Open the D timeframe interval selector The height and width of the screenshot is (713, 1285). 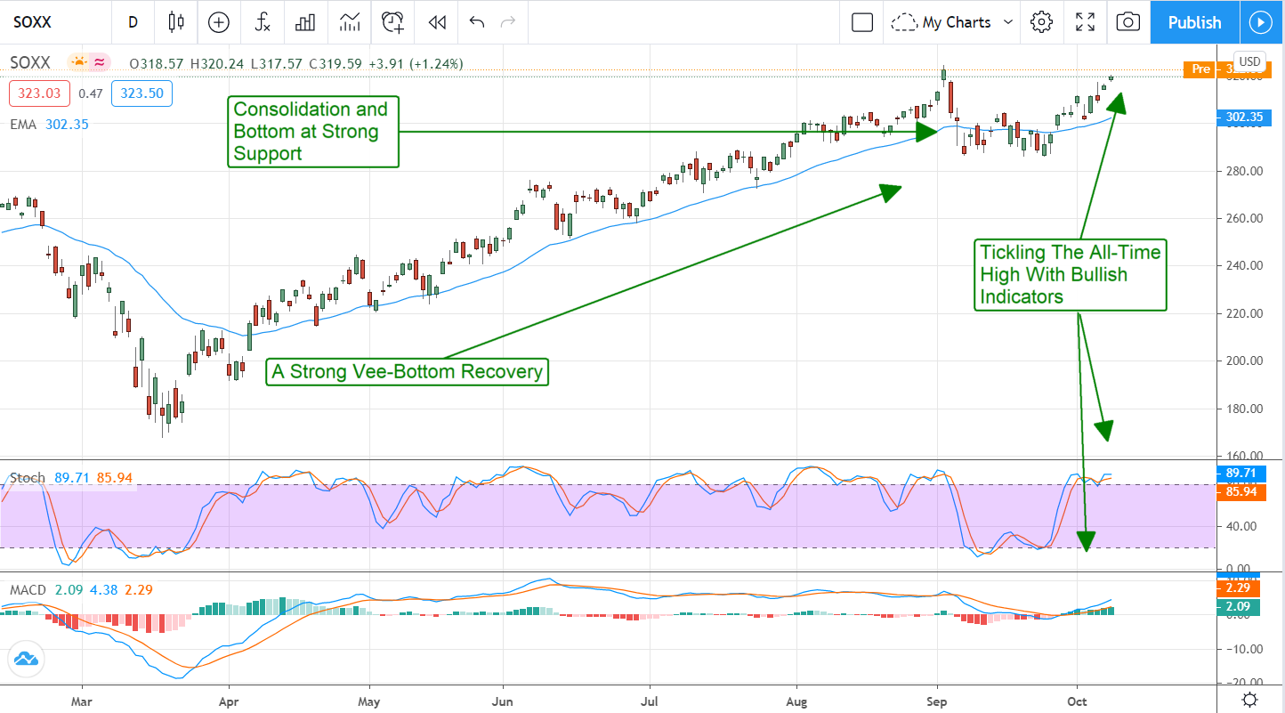pyautogui.click(x=133, y=22)
